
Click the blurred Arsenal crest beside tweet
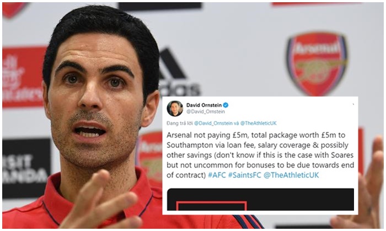click(150, 157)
